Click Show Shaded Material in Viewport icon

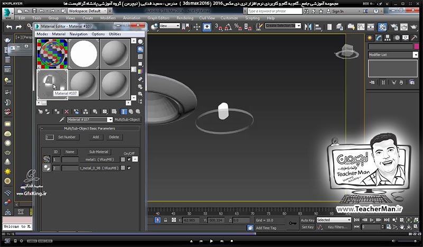tap(114, 112)
